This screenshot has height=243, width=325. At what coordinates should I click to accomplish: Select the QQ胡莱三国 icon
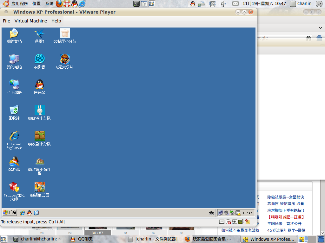39,190
